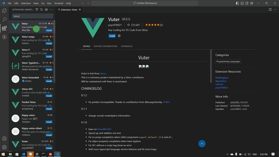279x157 pixels.
Task: Click the large Vuter extension logo
Action: (x=93, y=27)
